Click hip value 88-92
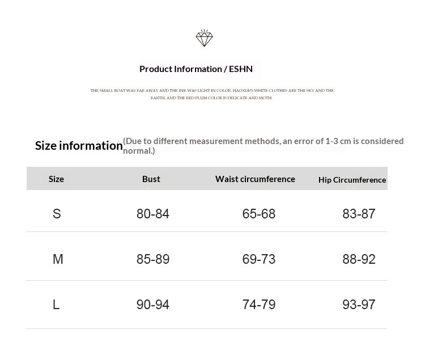The height and width of the screenshot is (346, 425). coord(359,259)
